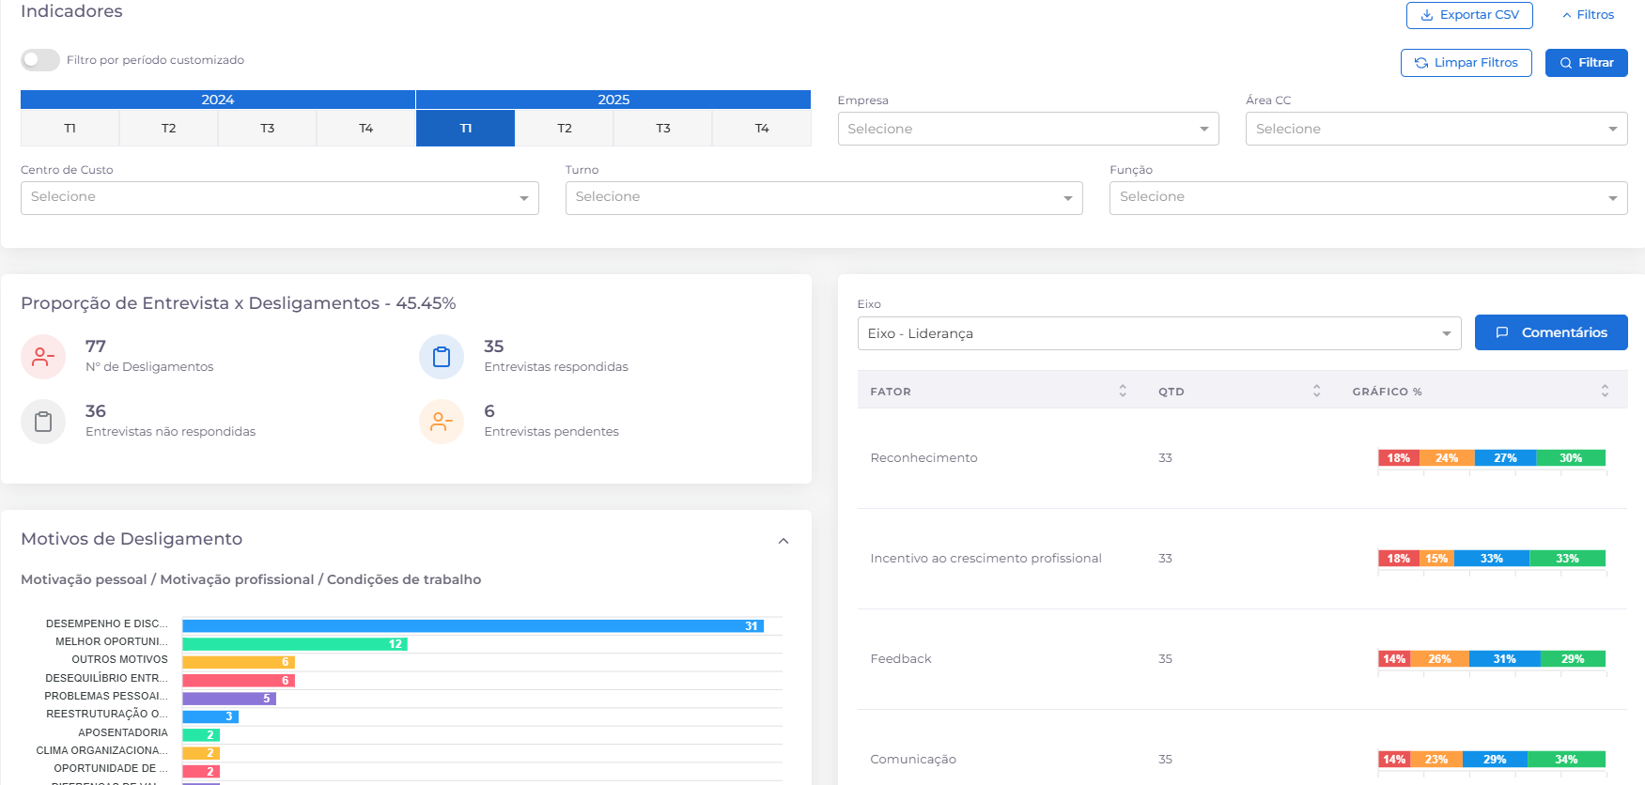Select 2025 T1 quarter tab
The width and height of the screenshot is (1645, 785).
[465, 129]
